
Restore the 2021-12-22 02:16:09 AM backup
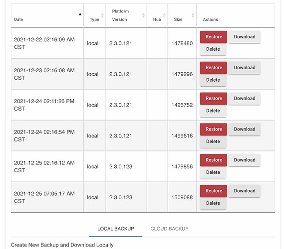point(214,37)
